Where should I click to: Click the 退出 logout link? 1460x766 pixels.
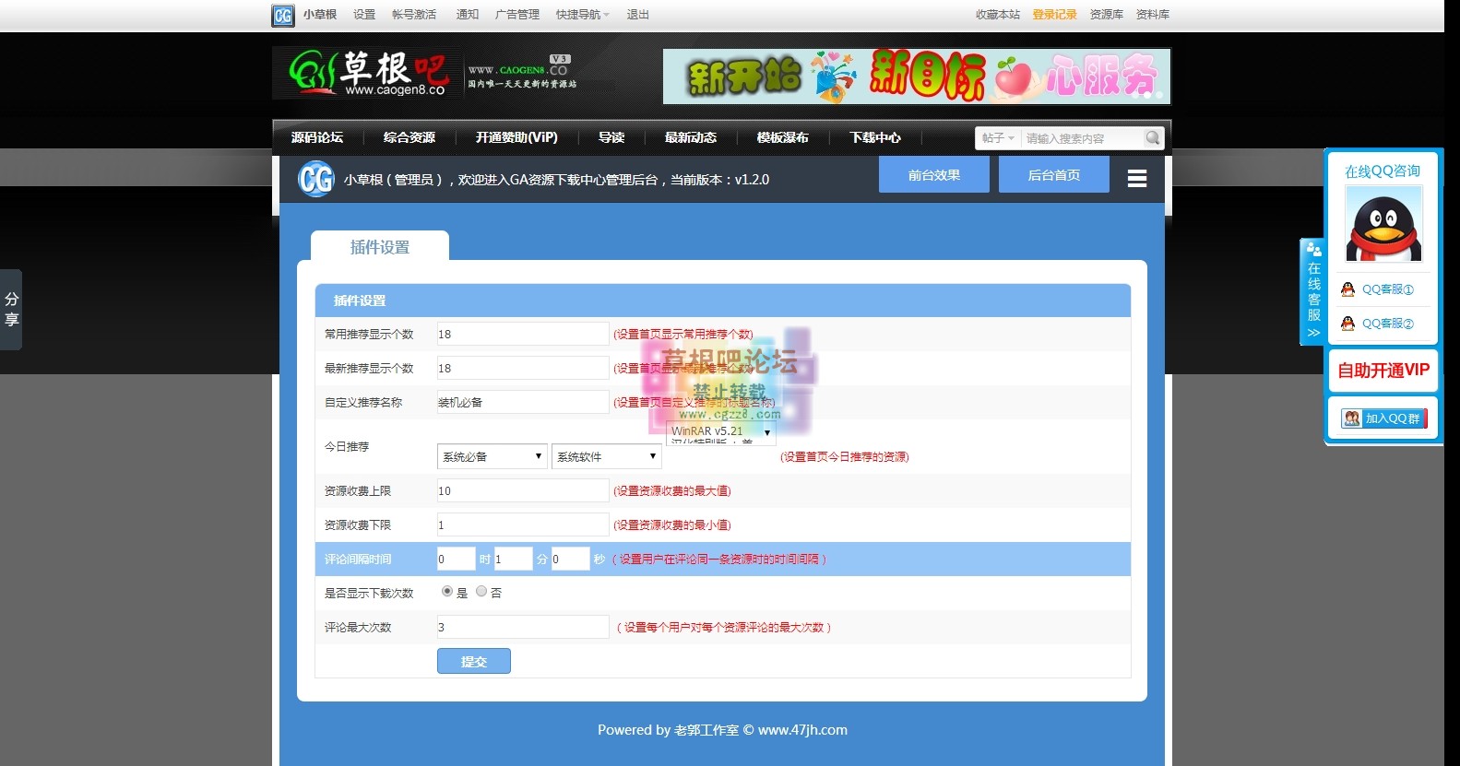[x=638, y=15]
